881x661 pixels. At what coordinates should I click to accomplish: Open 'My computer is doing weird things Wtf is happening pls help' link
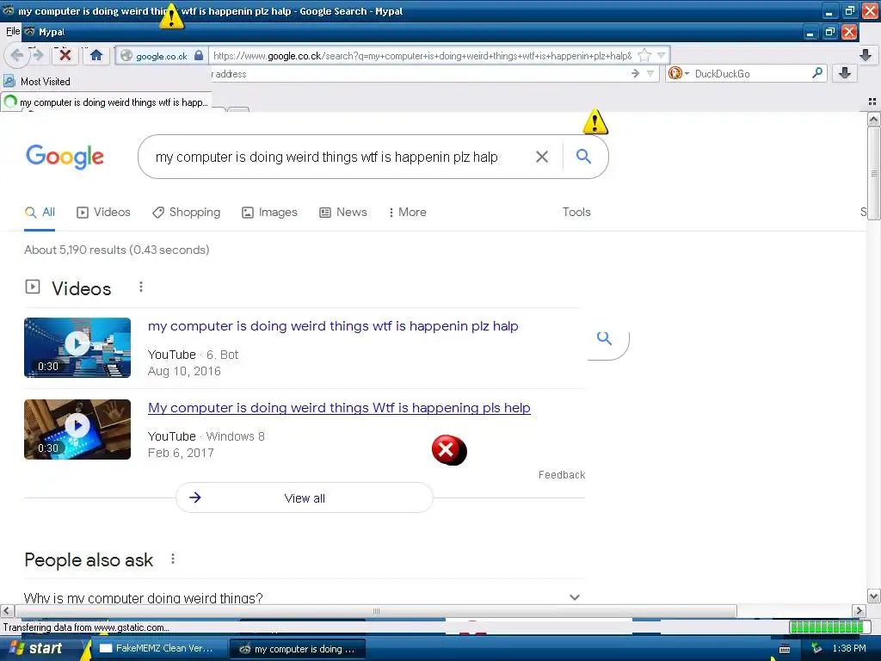(339, 407)
